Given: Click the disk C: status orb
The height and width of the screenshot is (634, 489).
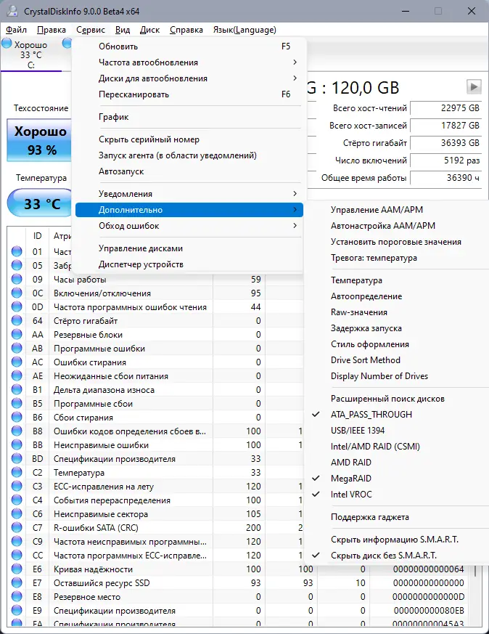Looking at the screenshot, I should [7, 44].
